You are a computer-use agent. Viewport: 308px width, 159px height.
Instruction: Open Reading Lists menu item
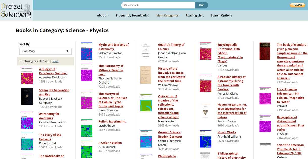(x=195, y=15)
